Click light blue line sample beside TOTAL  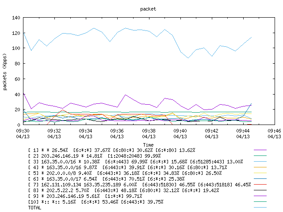click(260, 208)
